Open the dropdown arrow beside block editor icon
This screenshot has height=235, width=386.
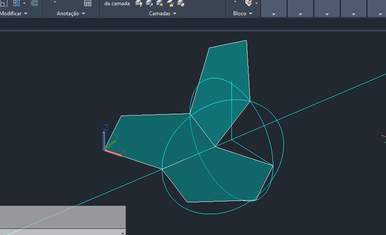click(256, 3)
